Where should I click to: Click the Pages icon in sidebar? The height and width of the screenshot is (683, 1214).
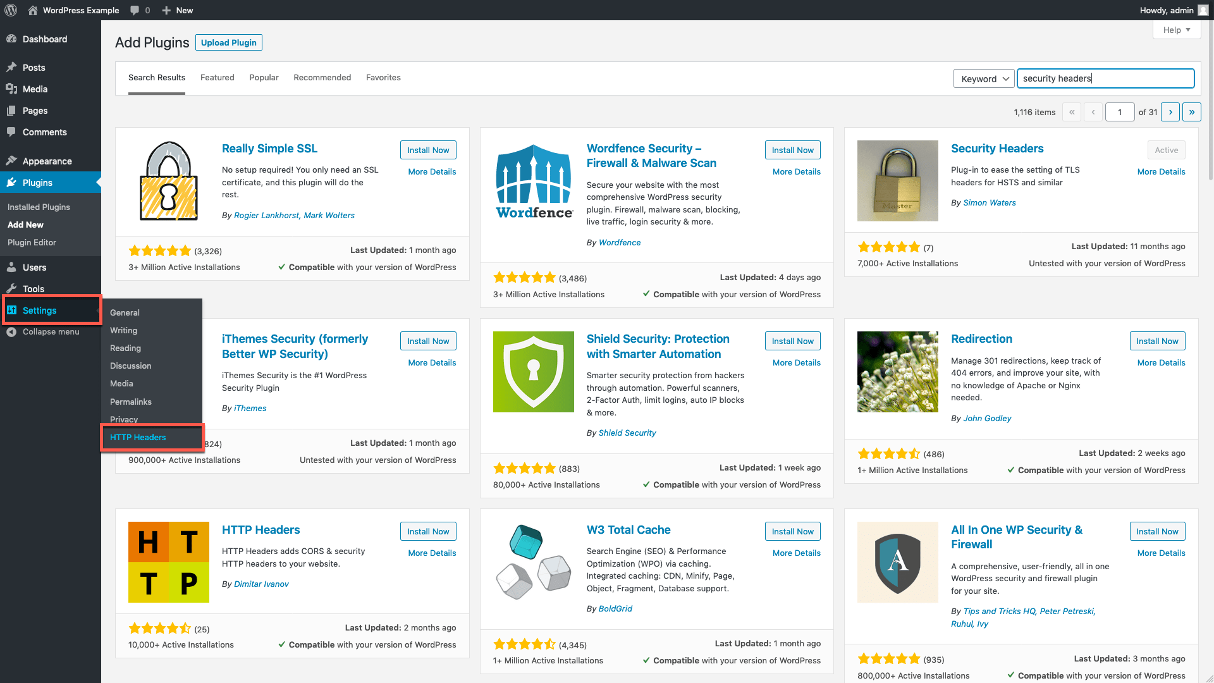(13, 110)
